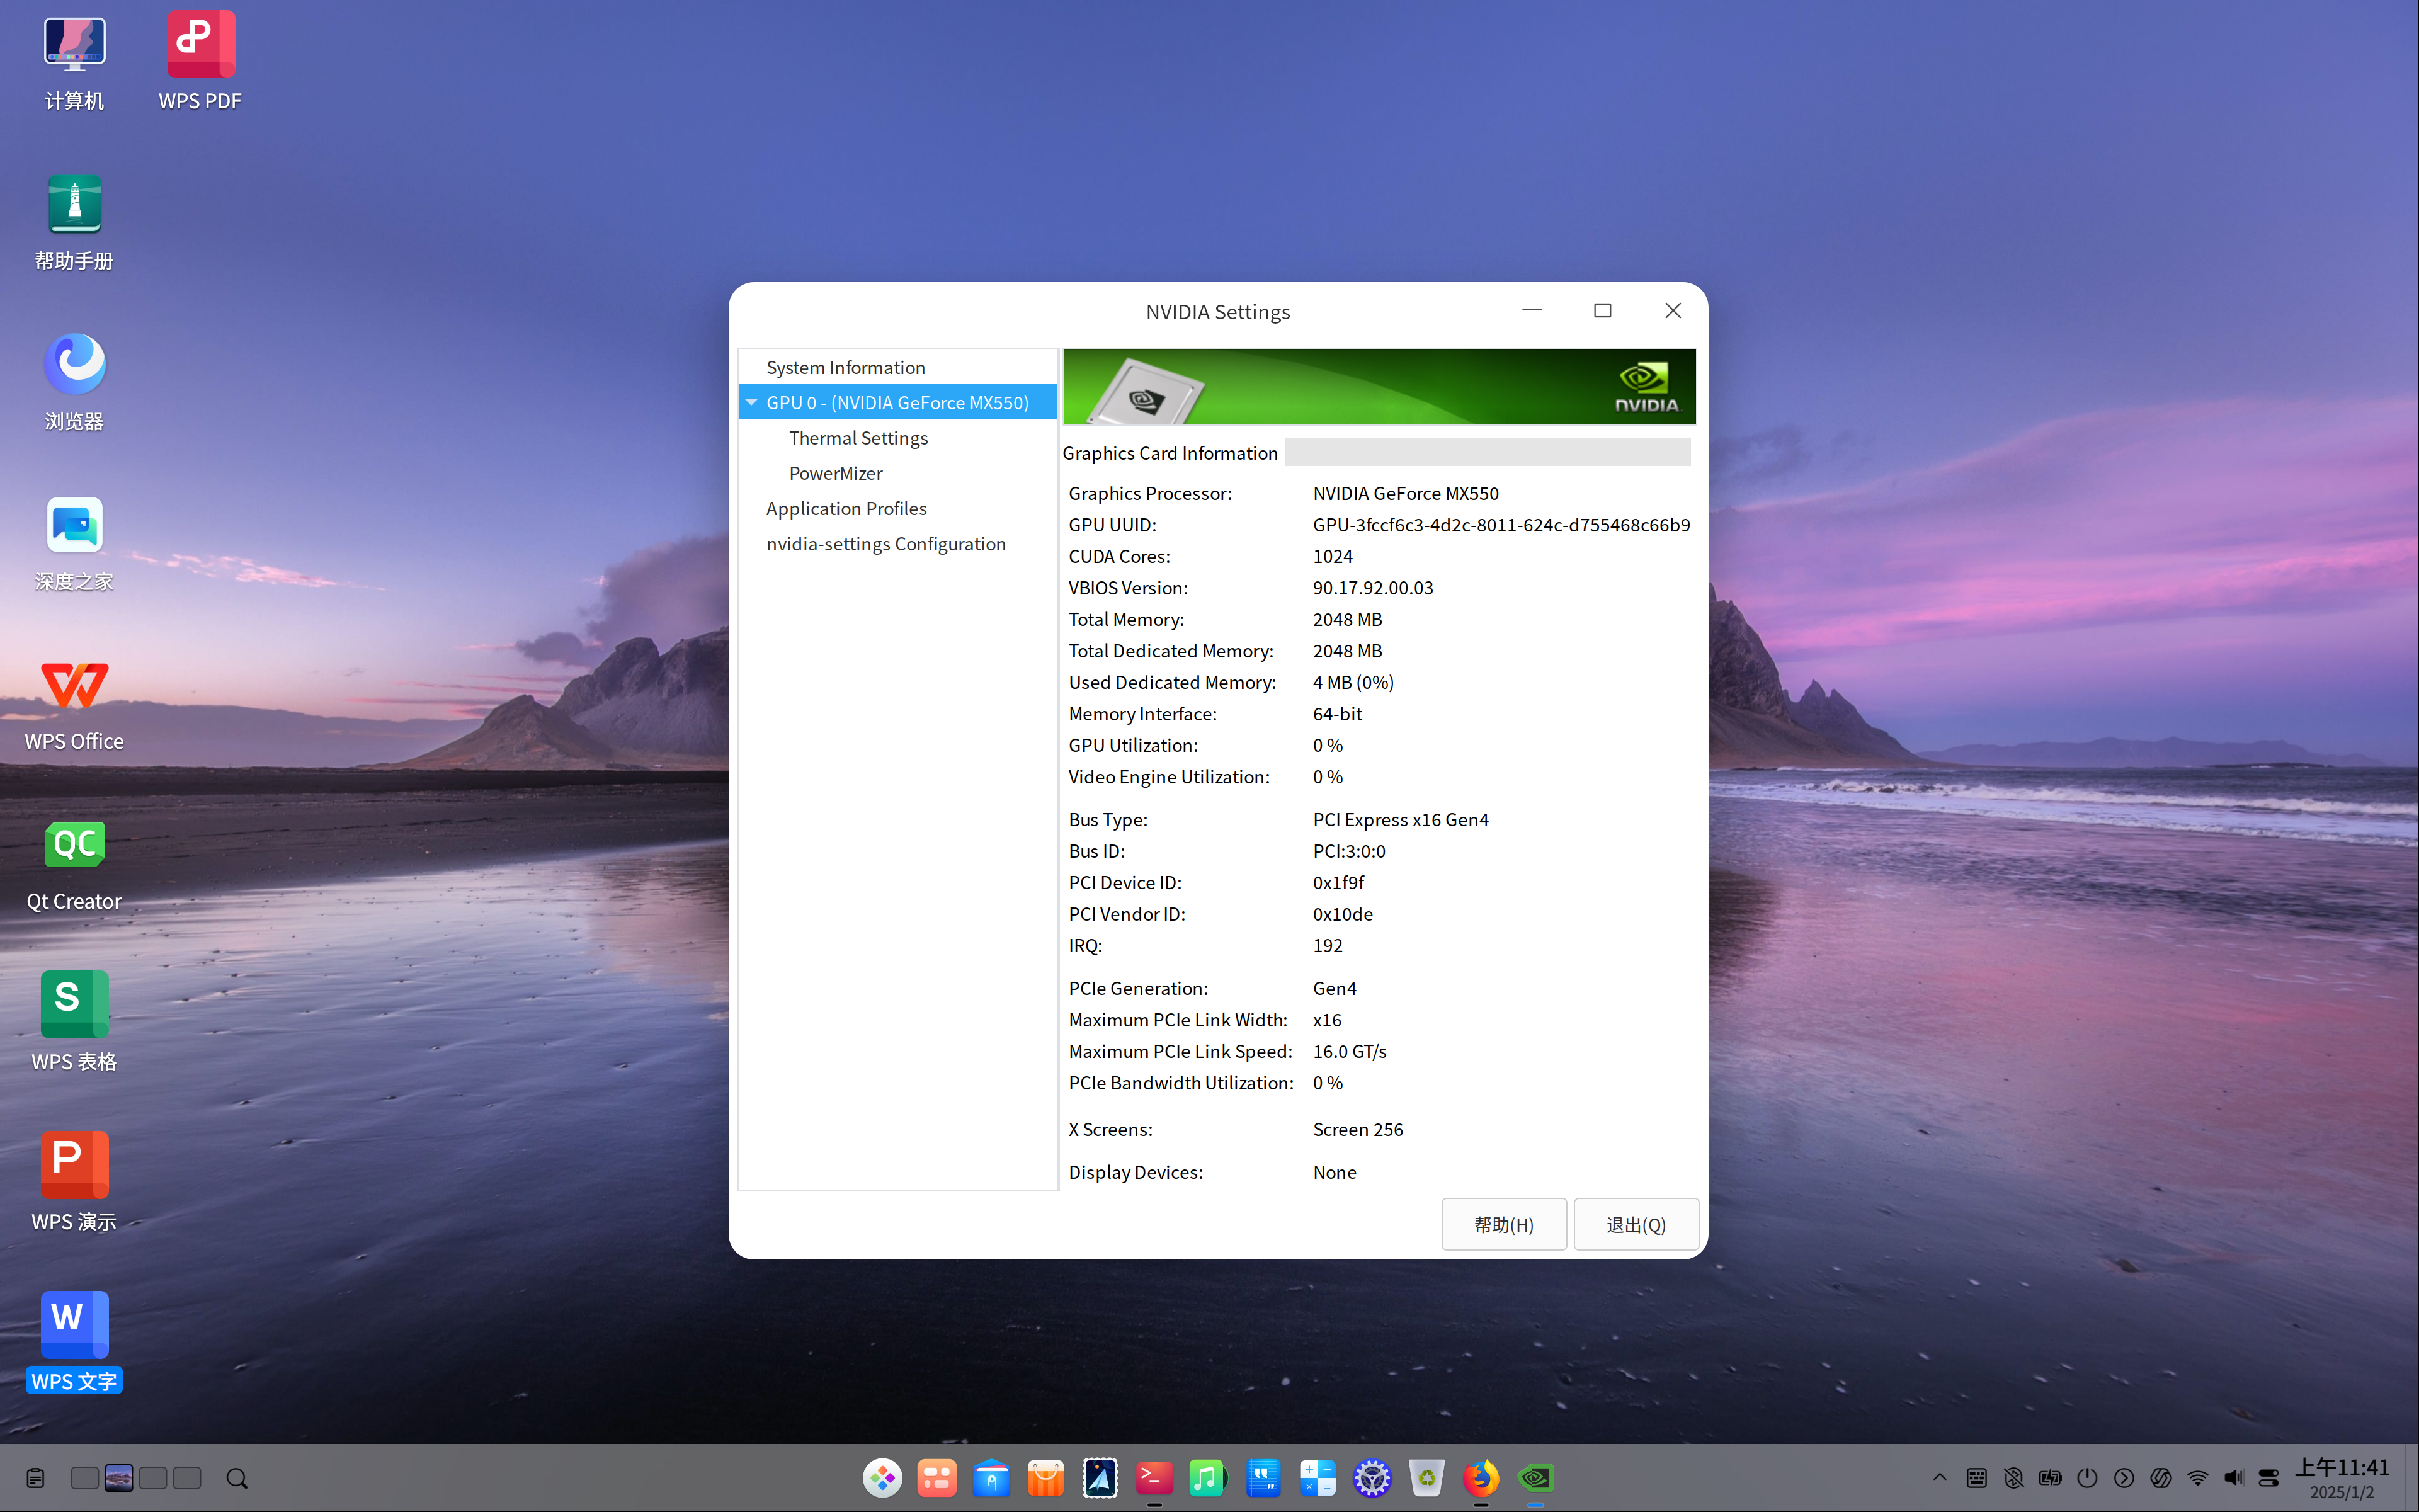Image resolution: width=2419 pixels, height=1512 pixels.
Task: Open the Control Center gear icon in the dock
Action: (1372, 1477)
